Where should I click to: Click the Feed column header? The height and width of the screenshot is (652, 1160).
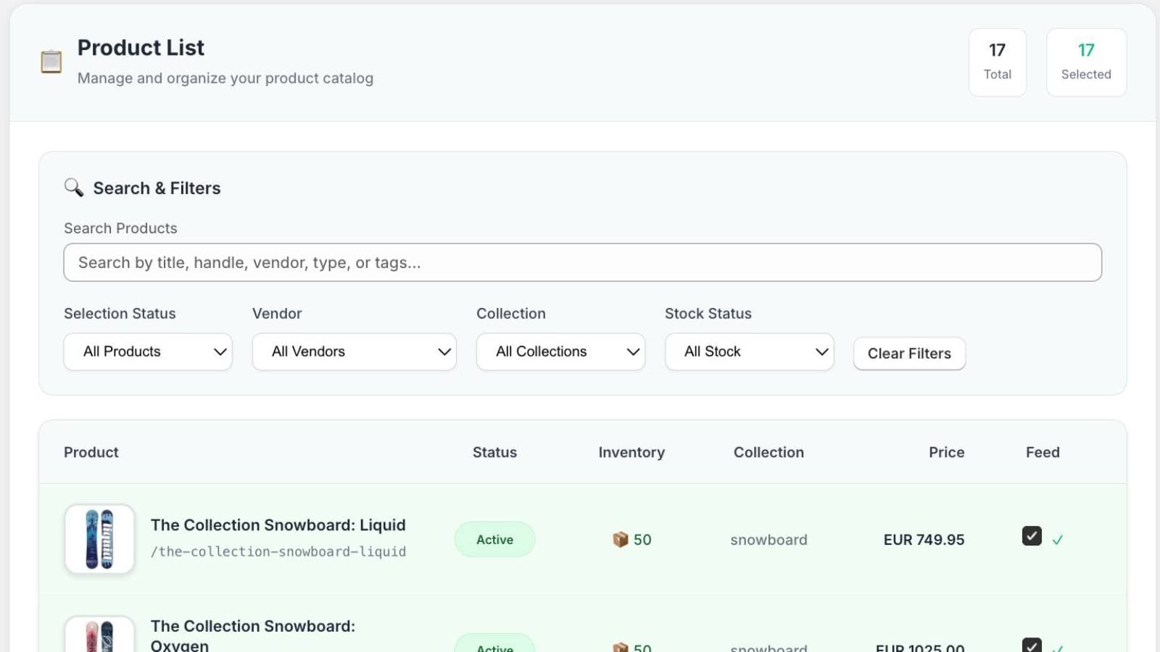pyautogui.click(x=1043, y=452)
